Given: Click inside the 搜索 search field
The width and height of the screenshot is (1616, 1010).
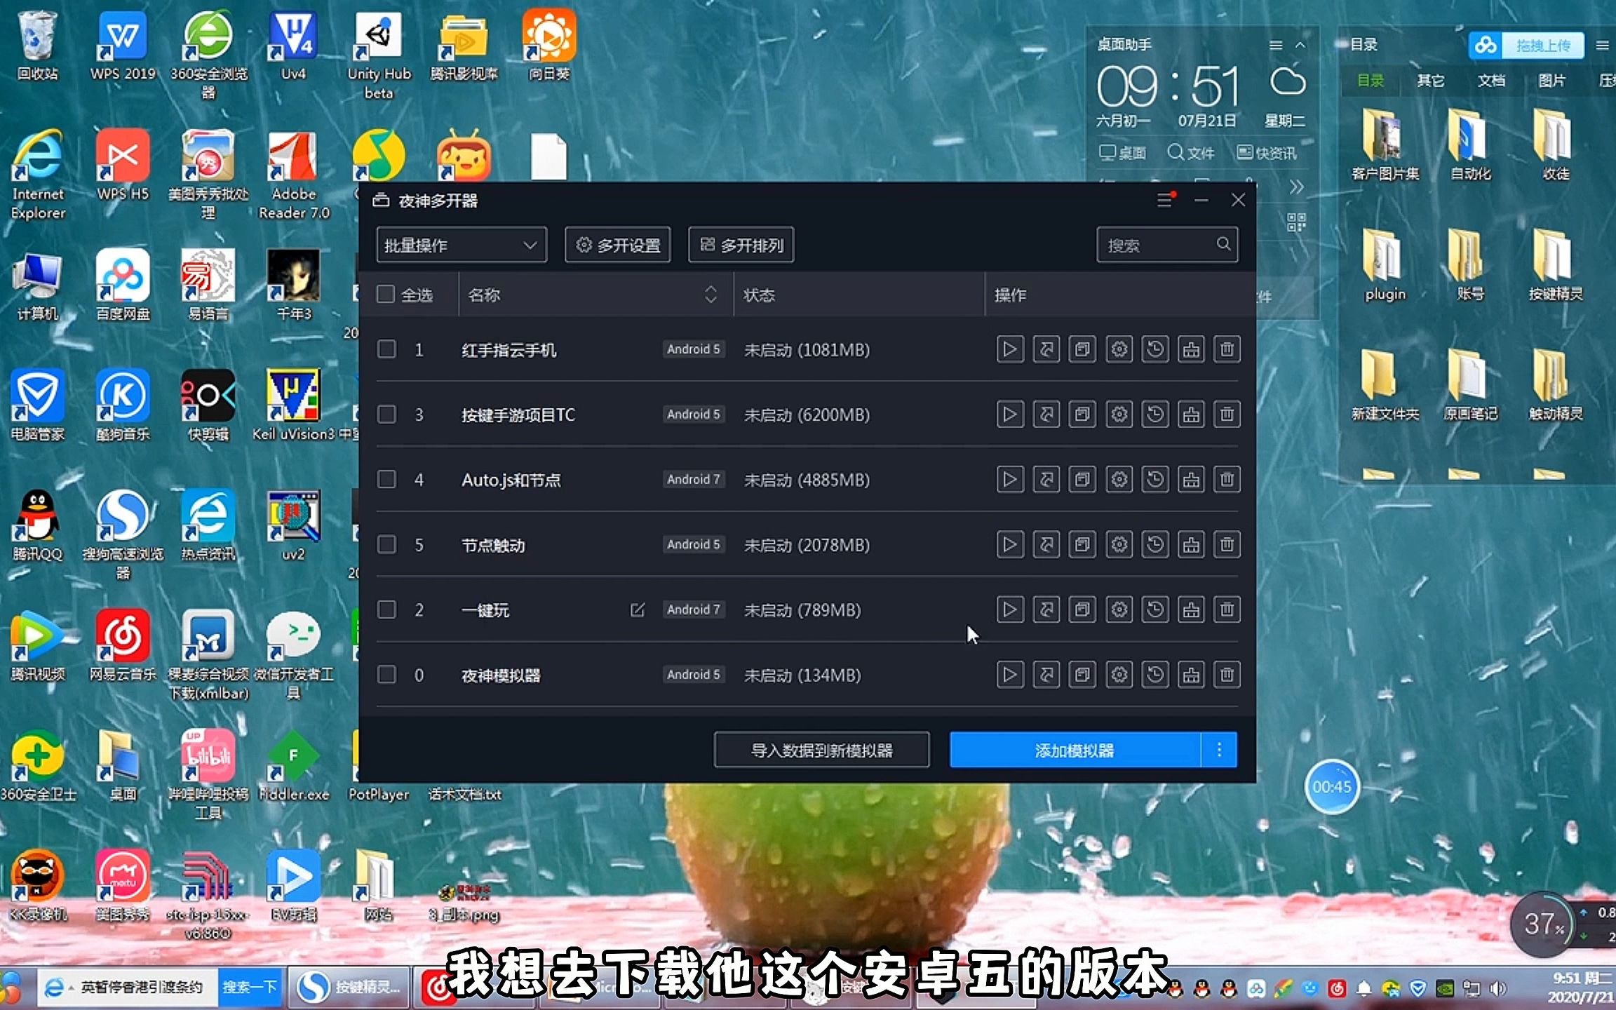Looking at the screenshot, I should point(1157,245).
